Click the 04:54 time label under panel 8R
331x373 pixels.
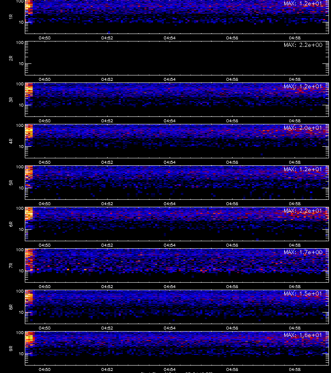click(x=170, y=328)
